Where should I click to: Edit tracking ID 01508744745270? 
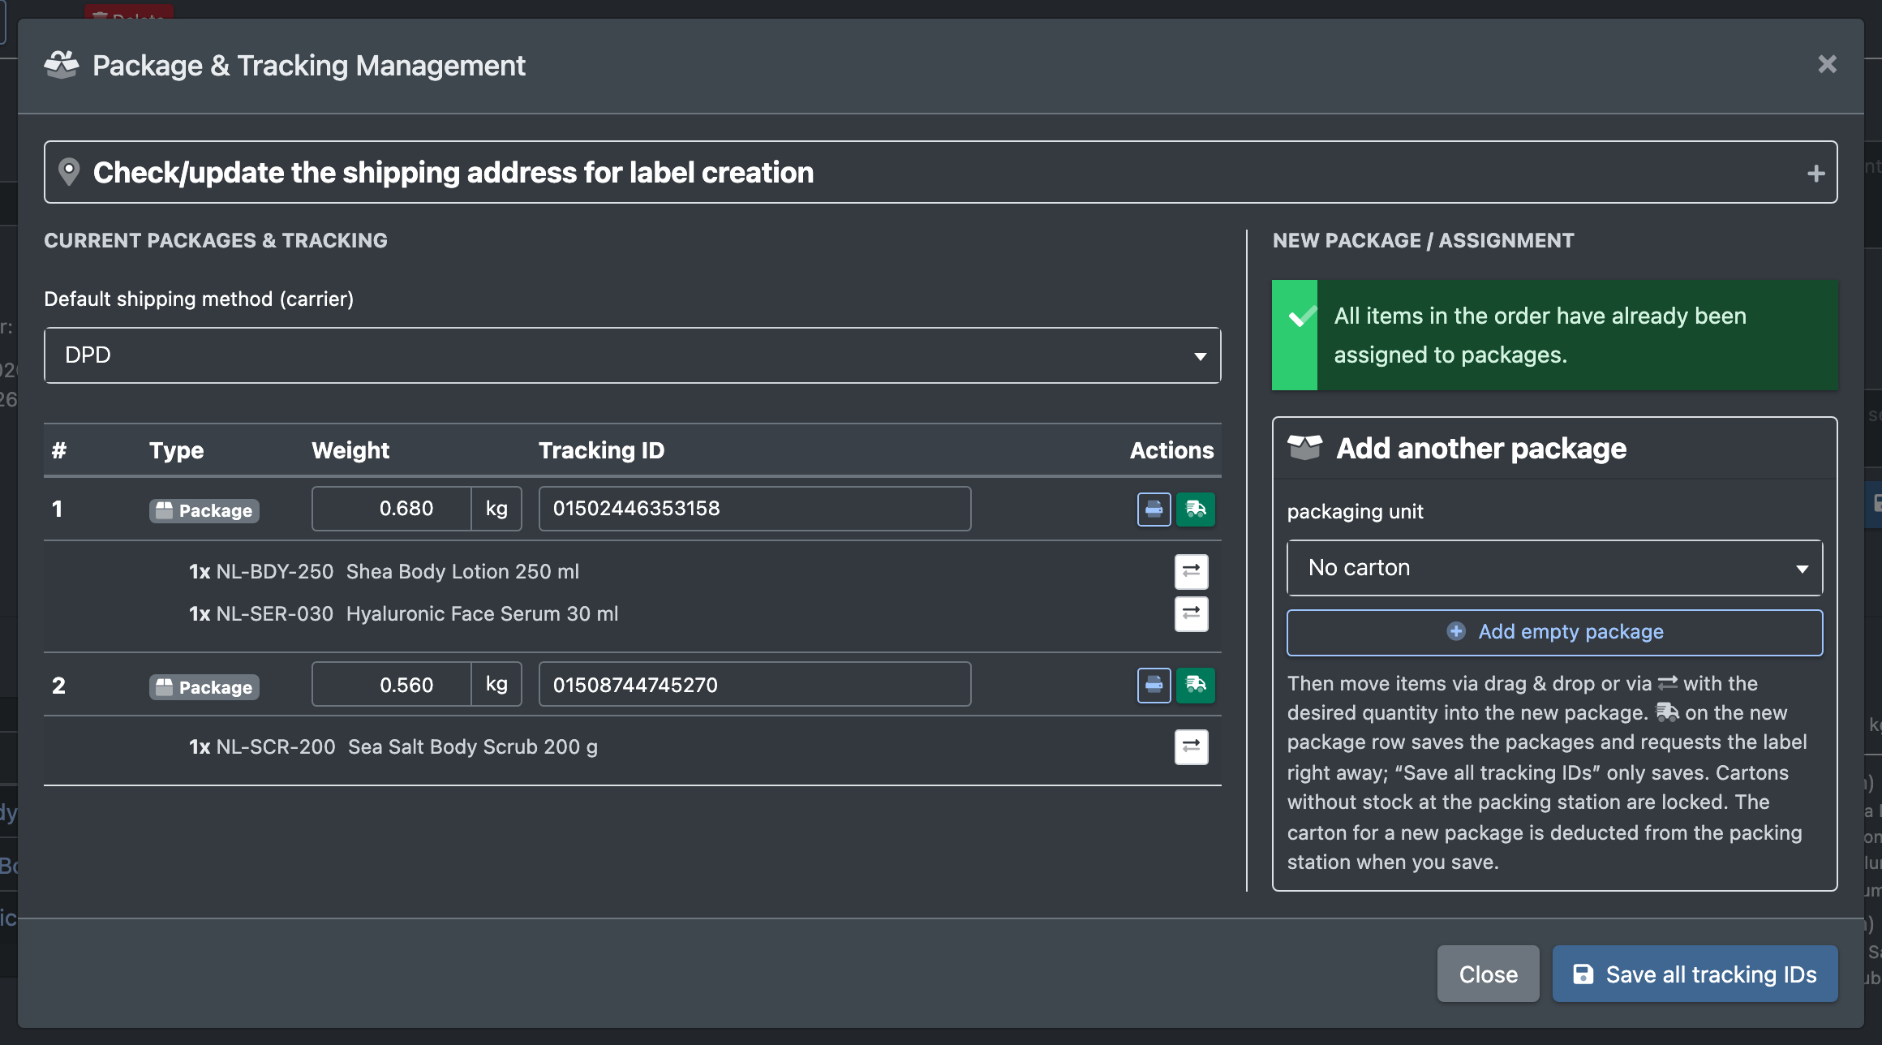tap(754, 685)
